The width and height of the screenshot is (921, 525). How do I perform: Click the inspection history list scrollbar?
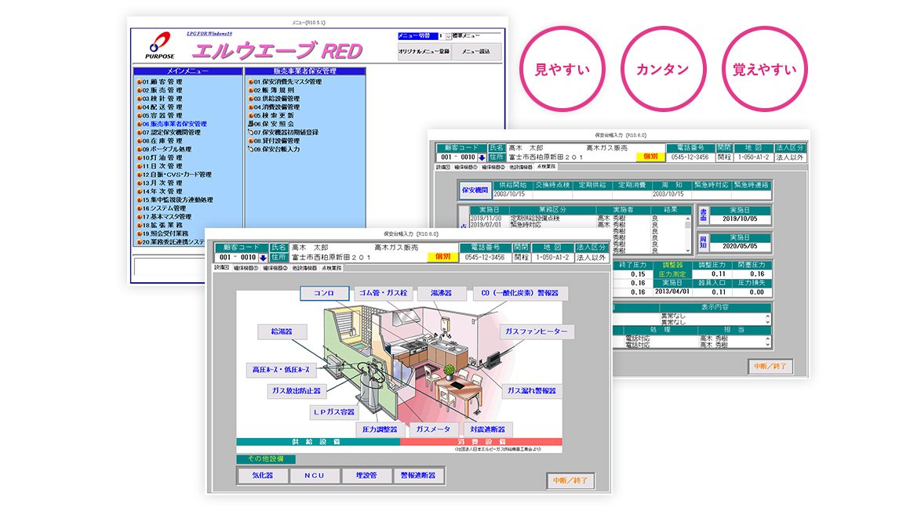(687, 234)
